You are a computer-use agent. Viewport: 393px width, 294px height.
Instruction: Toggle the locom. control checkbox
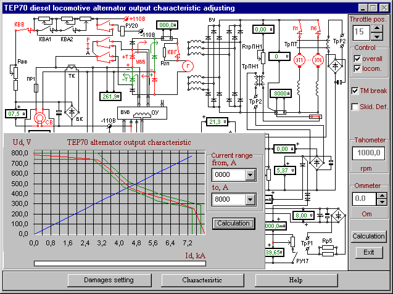click(x=357, y=69)
